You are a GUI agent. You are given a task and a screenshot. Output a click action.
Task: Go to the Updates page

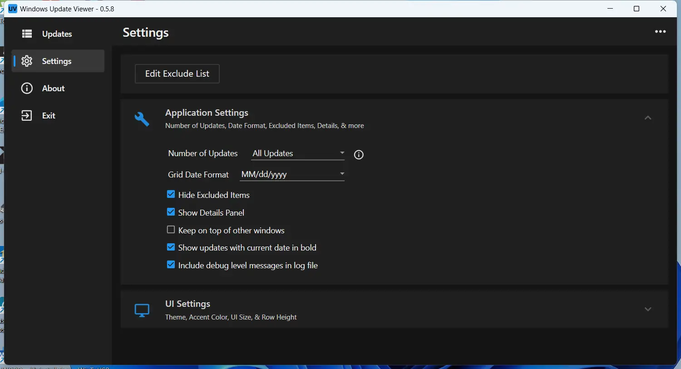pyautogui.click(x=58, y=34)
